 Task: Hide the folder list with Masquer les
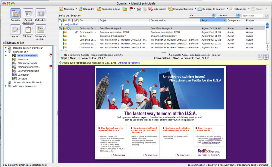pyautogui.click(x=14, y=43)
